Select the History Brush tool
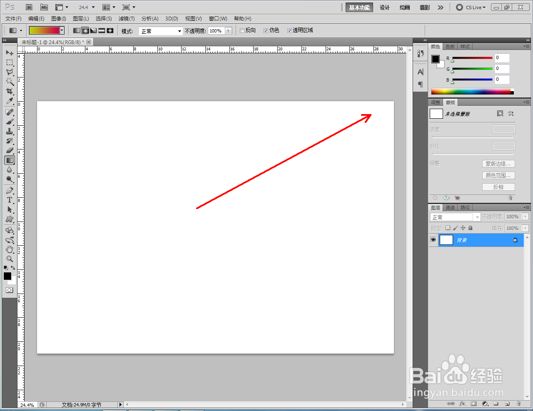The image size is (533, 411). [x=10, y=141]
